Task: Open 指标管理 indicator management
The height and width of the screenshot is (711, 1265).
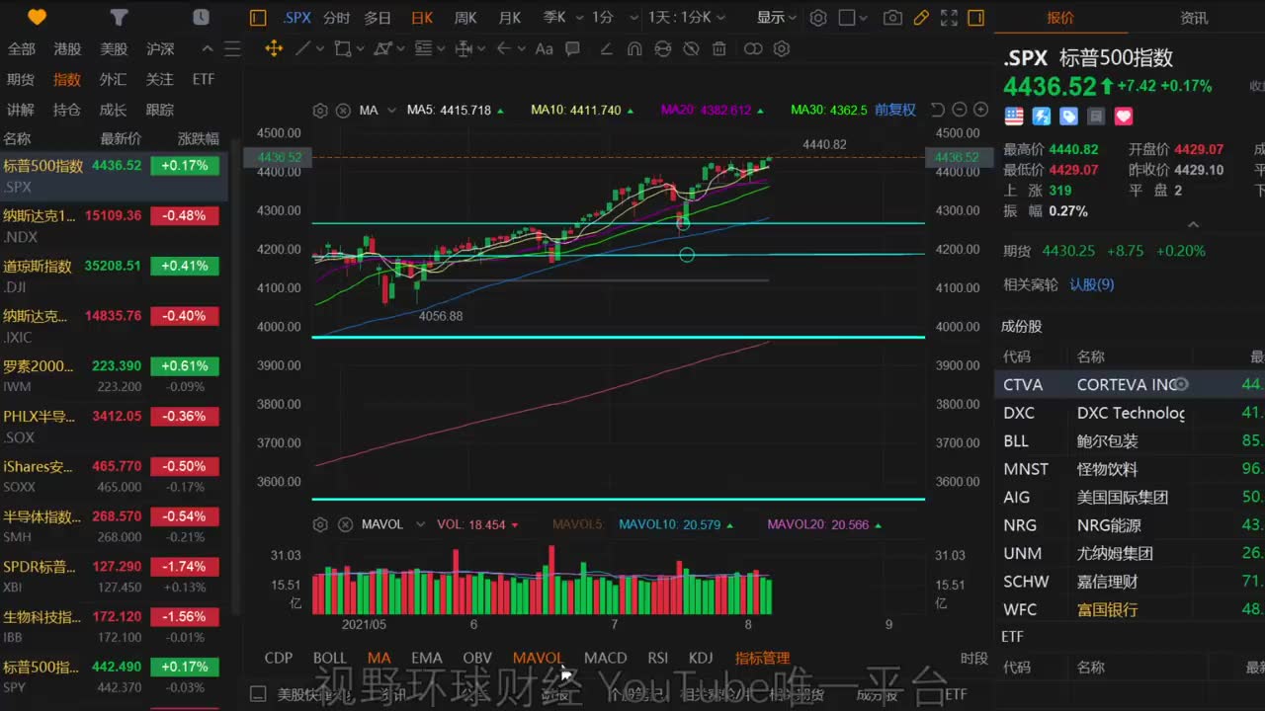Action: (x=762, y=658)
